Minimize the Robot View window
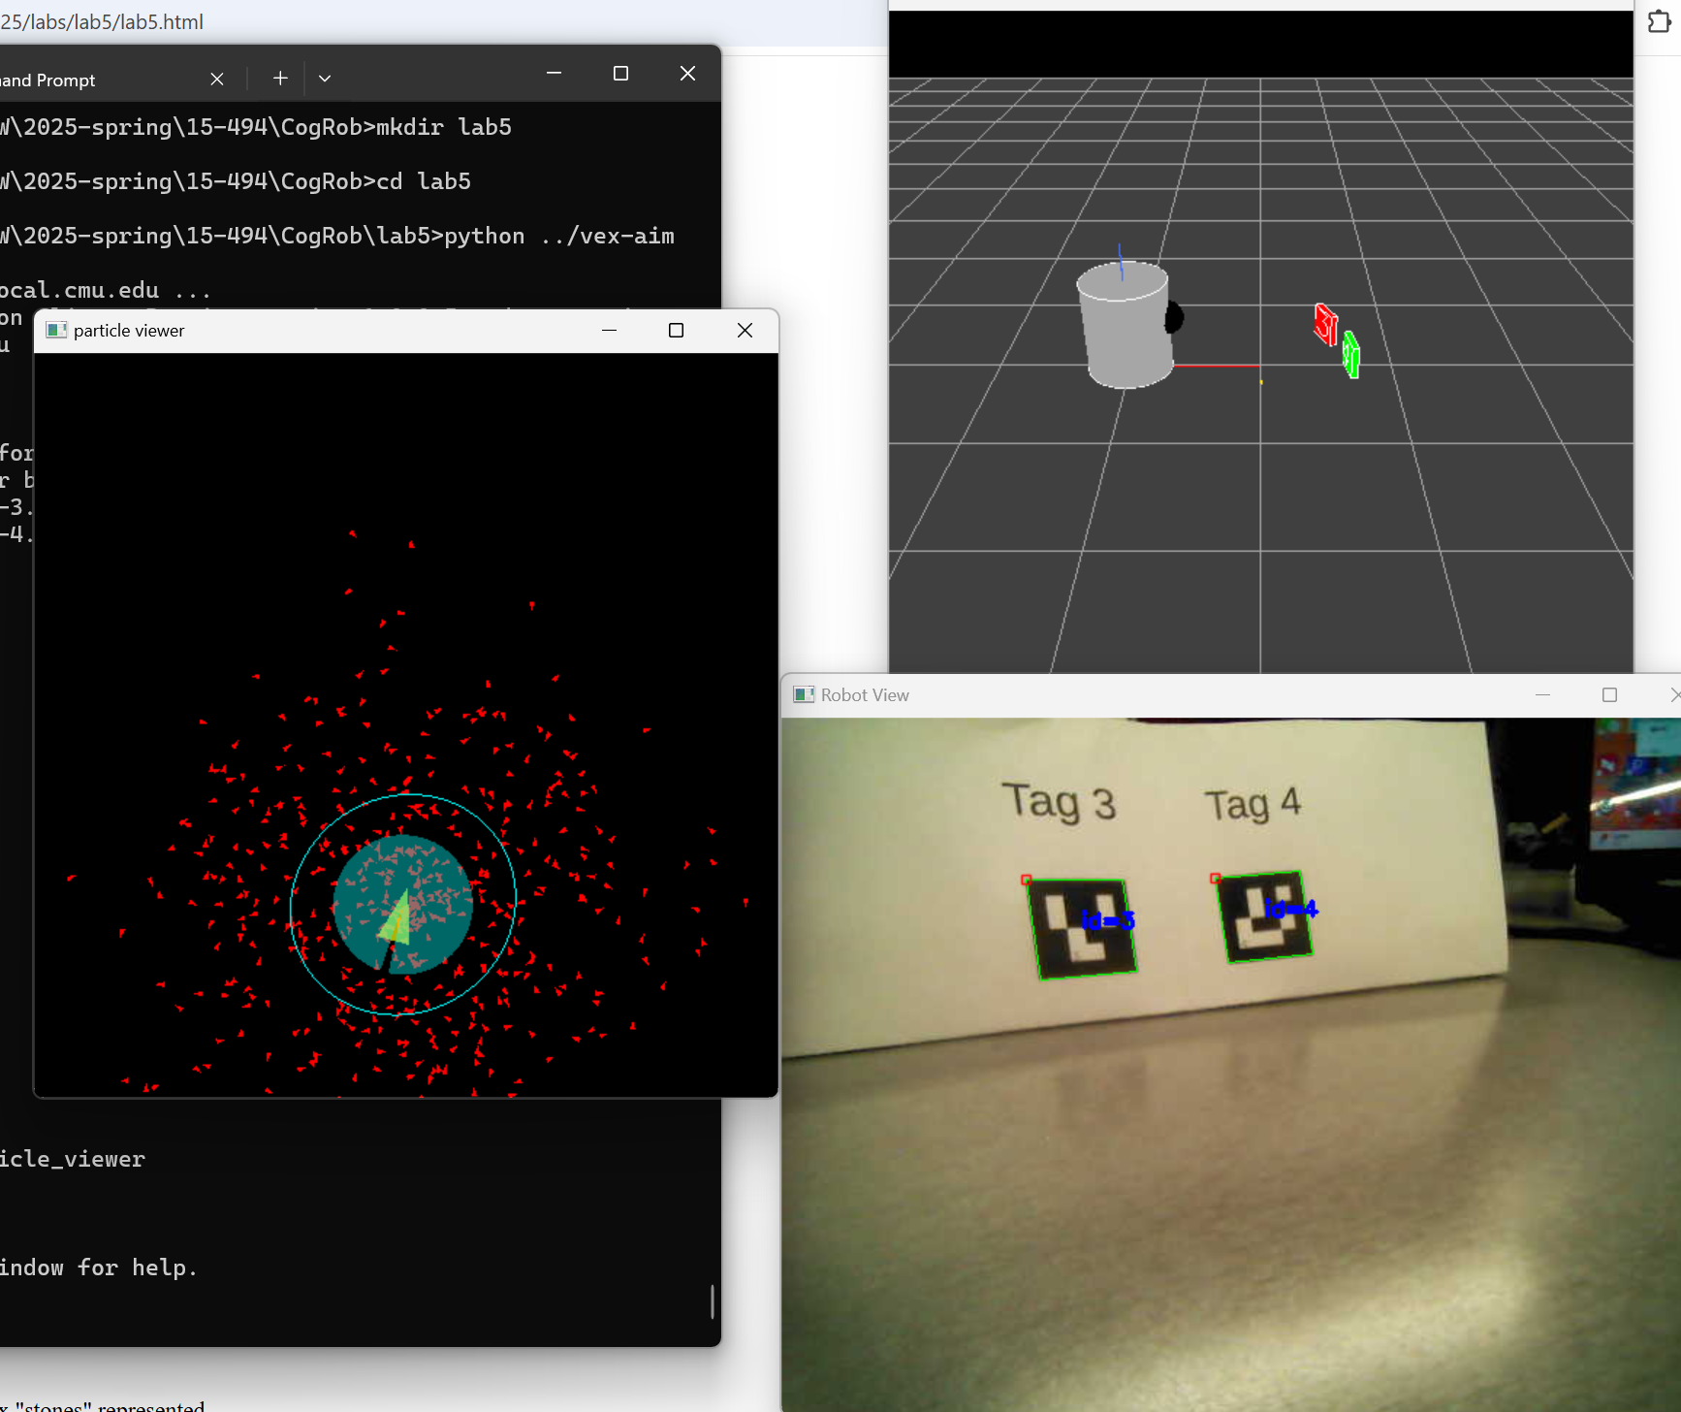The width and height of the screenshot is (1681, 1412). [1542, 695]
